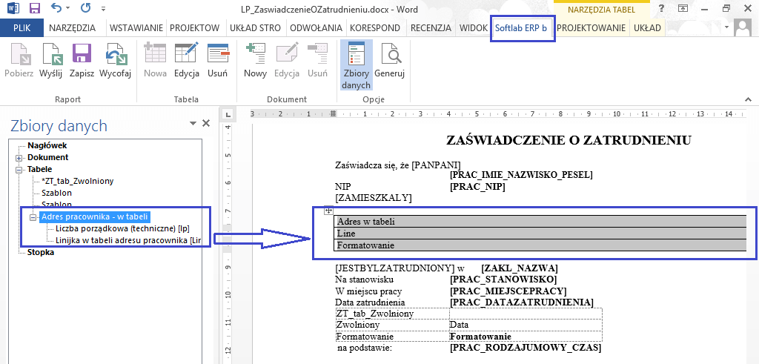Click [PRAC_RODZAJUMOWY_CZAS] field

tap(526, 348)
